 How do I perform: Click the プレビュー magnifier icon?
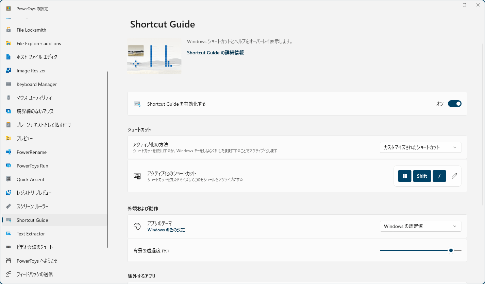click(9, 139)
